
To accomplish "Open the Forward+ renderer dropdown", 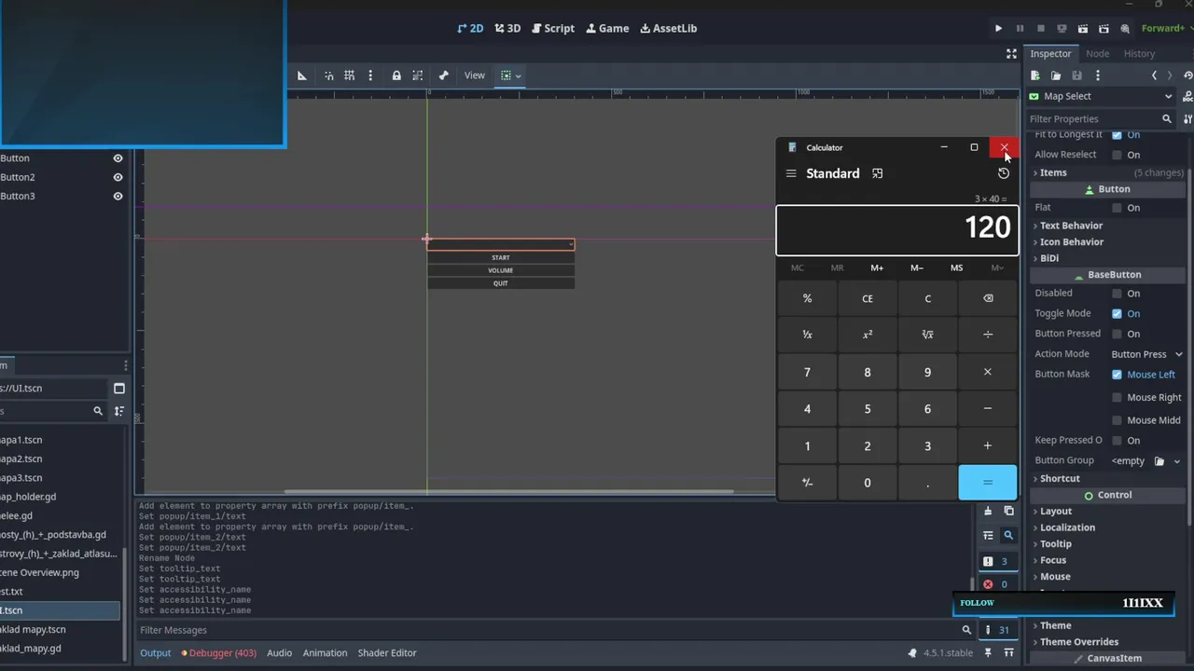I will 1166,29.
